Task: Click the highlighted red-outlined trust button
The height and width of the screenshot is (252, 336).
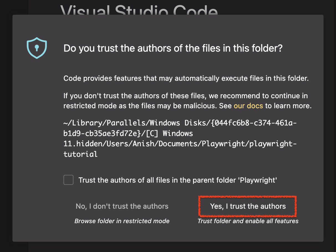Action: (x=248, y=206)
